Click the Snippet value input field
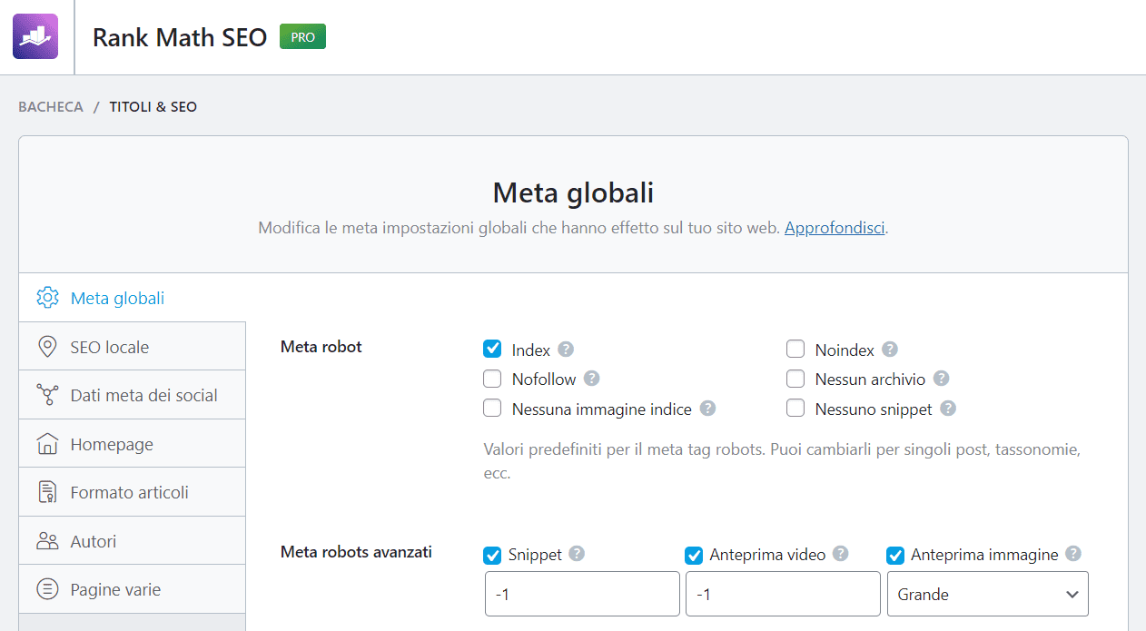Viewport: 1146px width, 631px height. [x=582, y=595]
